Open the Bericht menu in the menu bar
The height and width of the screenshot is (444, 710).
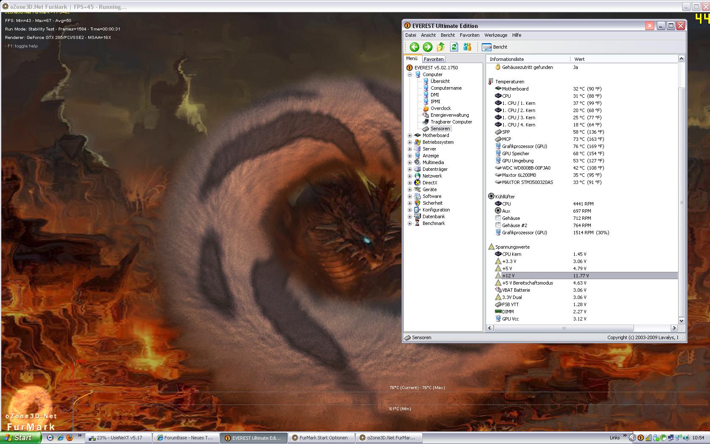(448, 35)
